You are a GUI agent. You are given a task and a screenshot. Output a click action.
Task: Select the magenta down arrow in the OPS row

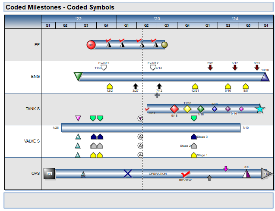(226, 168)
